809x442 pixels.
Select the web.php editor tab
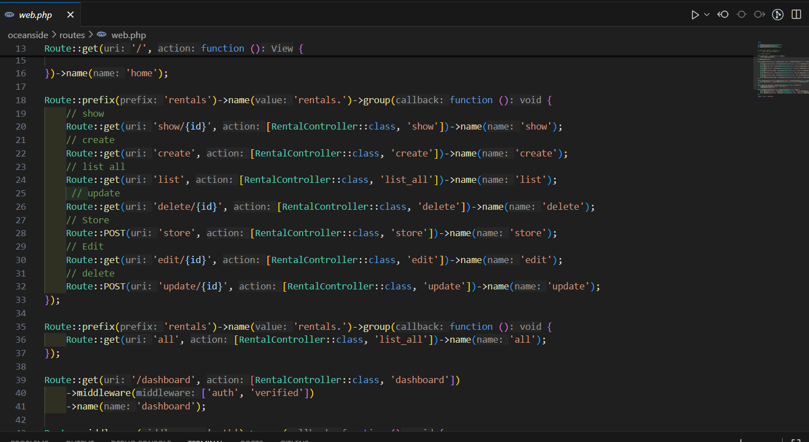[35, 15]
